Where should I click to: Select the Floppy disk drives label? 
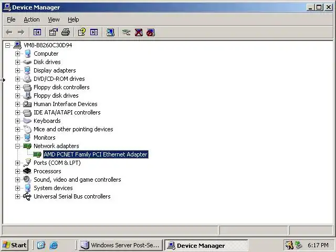pyautogui.click(x=56, y=96)
